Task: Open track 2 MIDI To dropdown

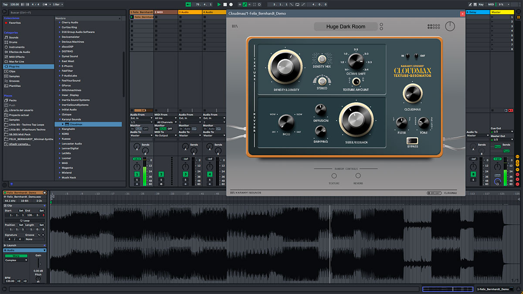Action: (x=166, y=135)
